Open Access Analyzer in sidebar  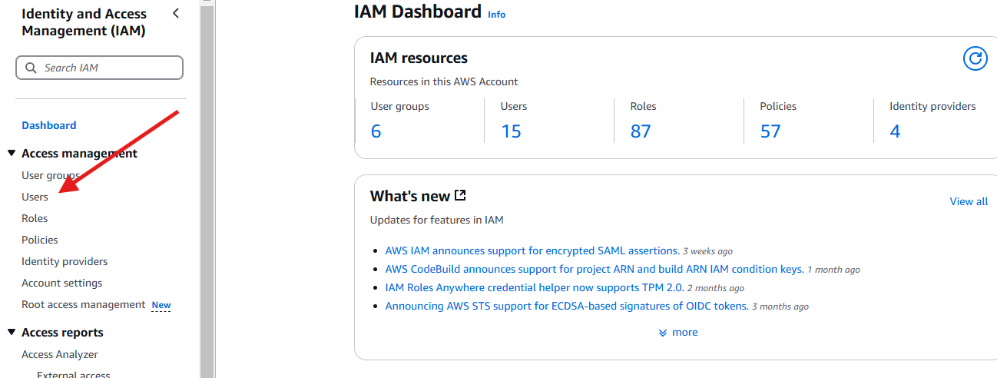[60, 354]
